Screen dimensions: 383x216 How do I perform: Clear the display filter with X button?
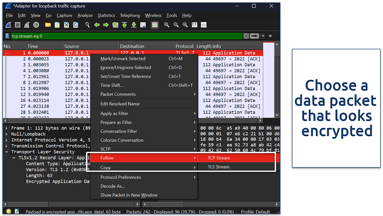[246, 36]
